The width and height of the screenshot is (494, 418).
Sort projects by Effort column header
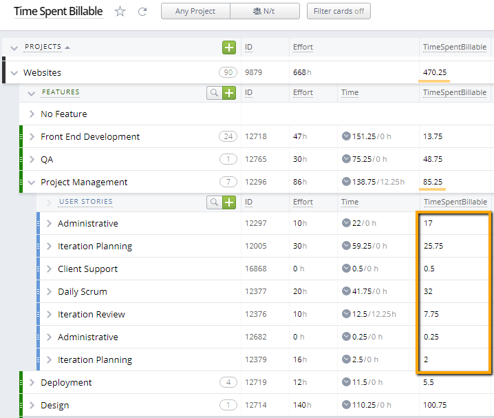coord(303,47)
